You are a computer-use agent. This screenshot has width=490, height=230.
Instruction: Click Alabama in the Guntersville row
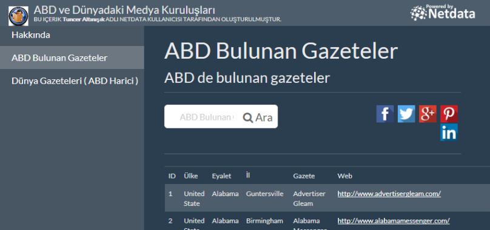point(225,194)
